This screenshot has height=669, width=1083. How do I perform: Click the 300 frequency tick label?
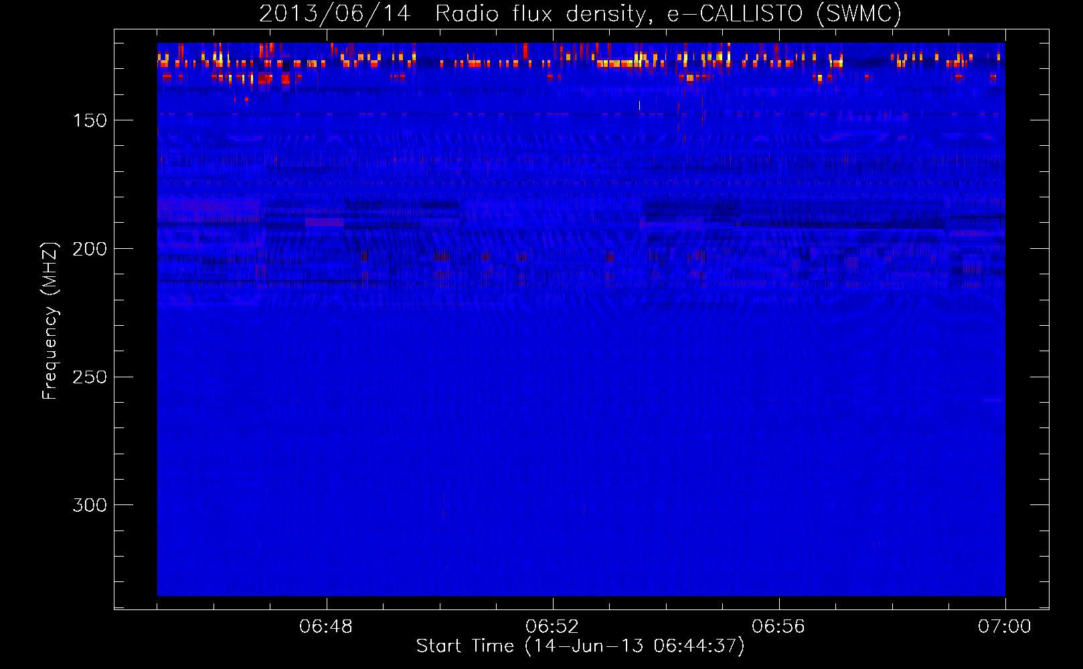coord(90,505)
